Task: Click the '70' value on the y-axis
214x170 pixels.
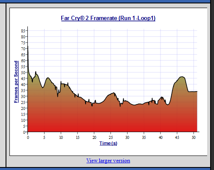Action: click(23, 49)
